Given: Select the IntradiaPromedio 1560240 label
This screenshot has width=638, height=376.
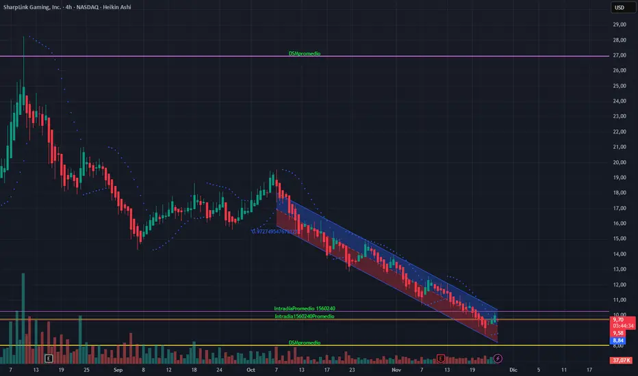Looking at the screenshot, I should (305, 308).
